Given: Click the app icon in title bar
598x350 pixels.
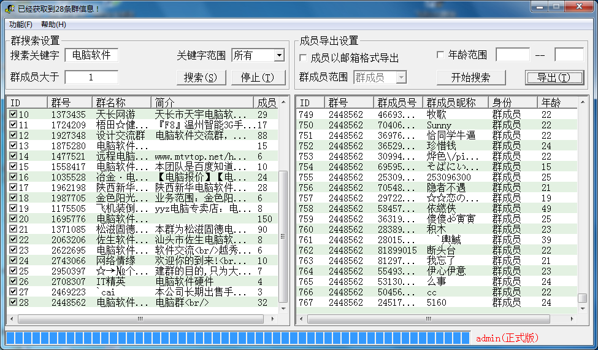Looking at the screenshot, I should click(x=10, y=8).
